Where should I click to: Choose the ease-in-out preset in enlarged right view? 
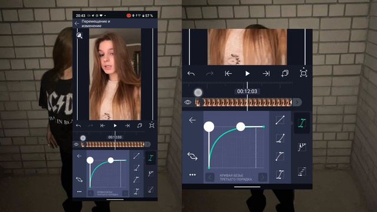(280, 174)
